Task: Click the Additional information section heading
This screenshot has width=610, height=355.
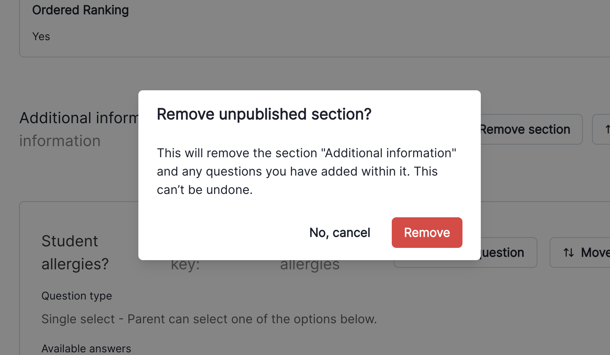Action: point(79,118)
